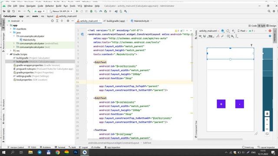Click the zoom in plus on design canvas

[267, 120]
